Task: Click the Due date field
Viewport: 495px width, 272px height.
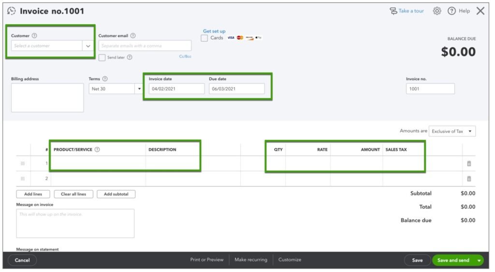Action: click(237, 89)
